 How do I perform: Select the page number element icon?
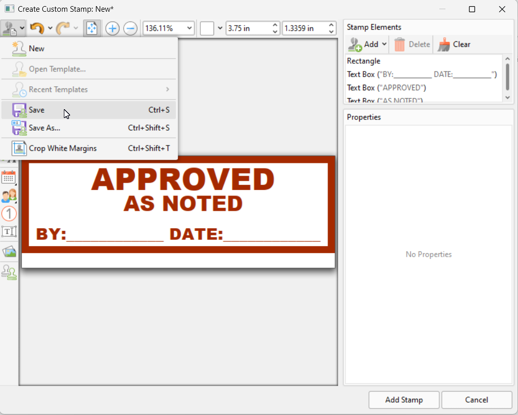coord(9,213)
